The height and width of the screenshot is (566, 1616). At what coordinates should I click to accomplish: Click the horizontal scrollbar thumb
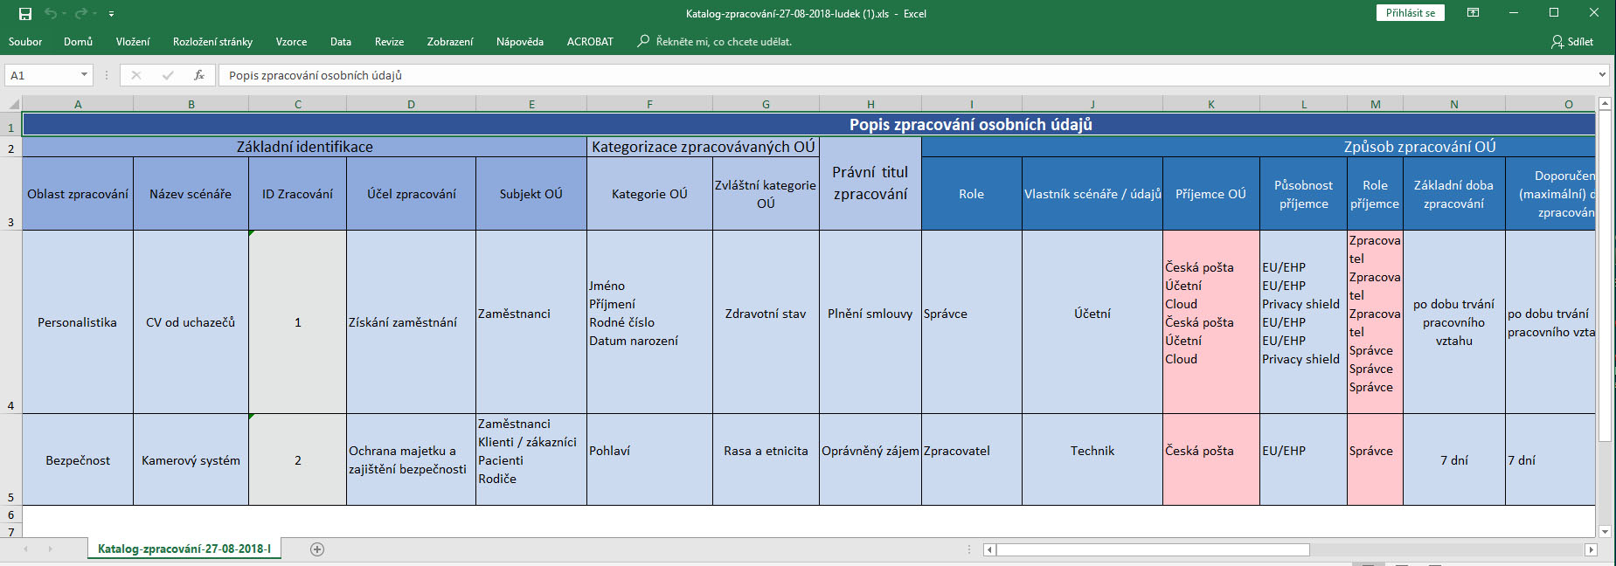(1152, 549)
